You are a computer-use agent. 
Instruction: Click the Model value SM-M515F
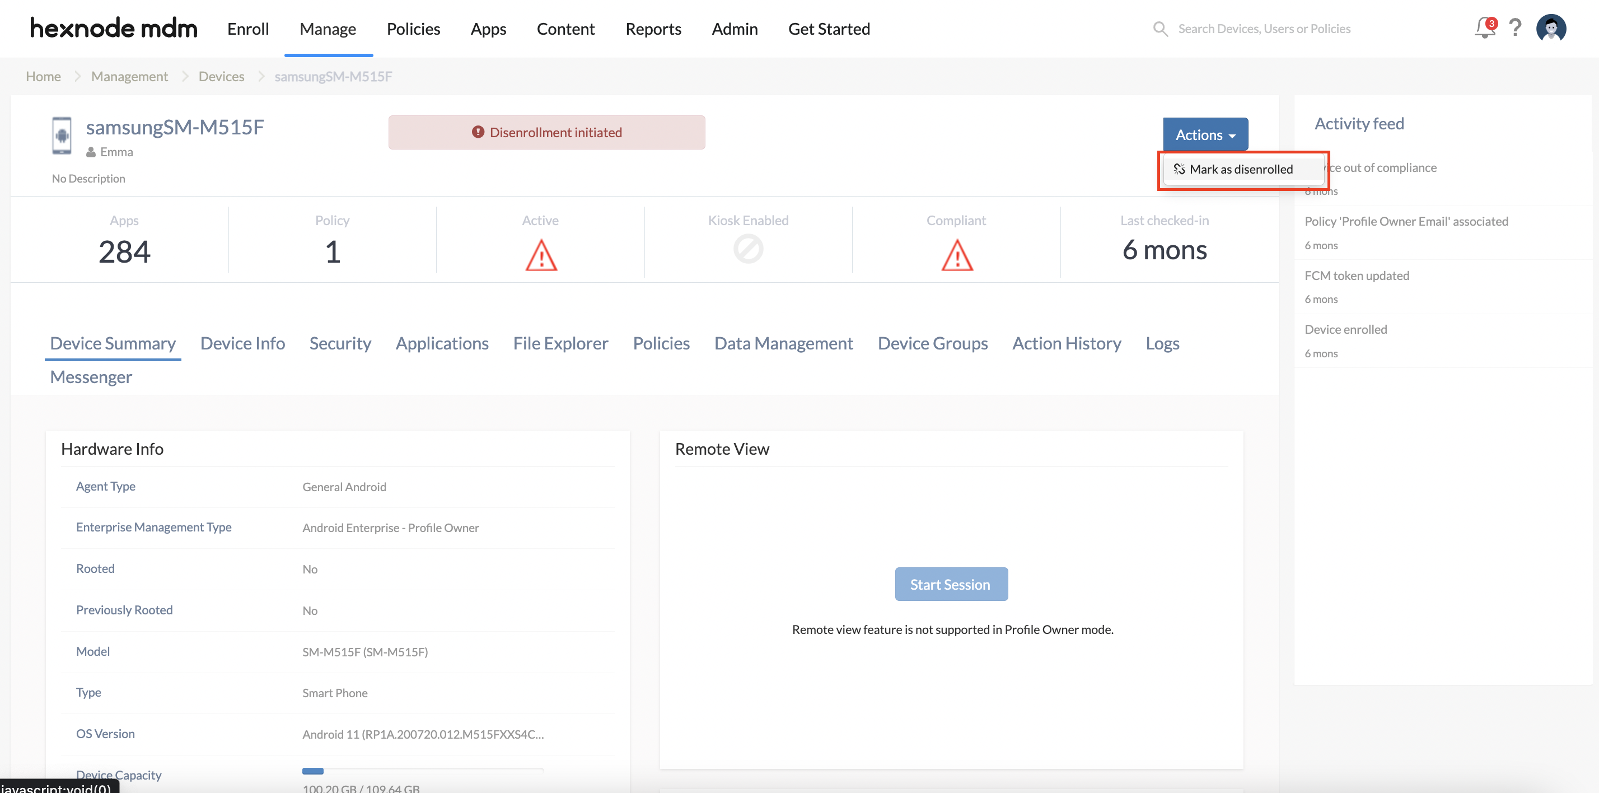click(364, 652)
